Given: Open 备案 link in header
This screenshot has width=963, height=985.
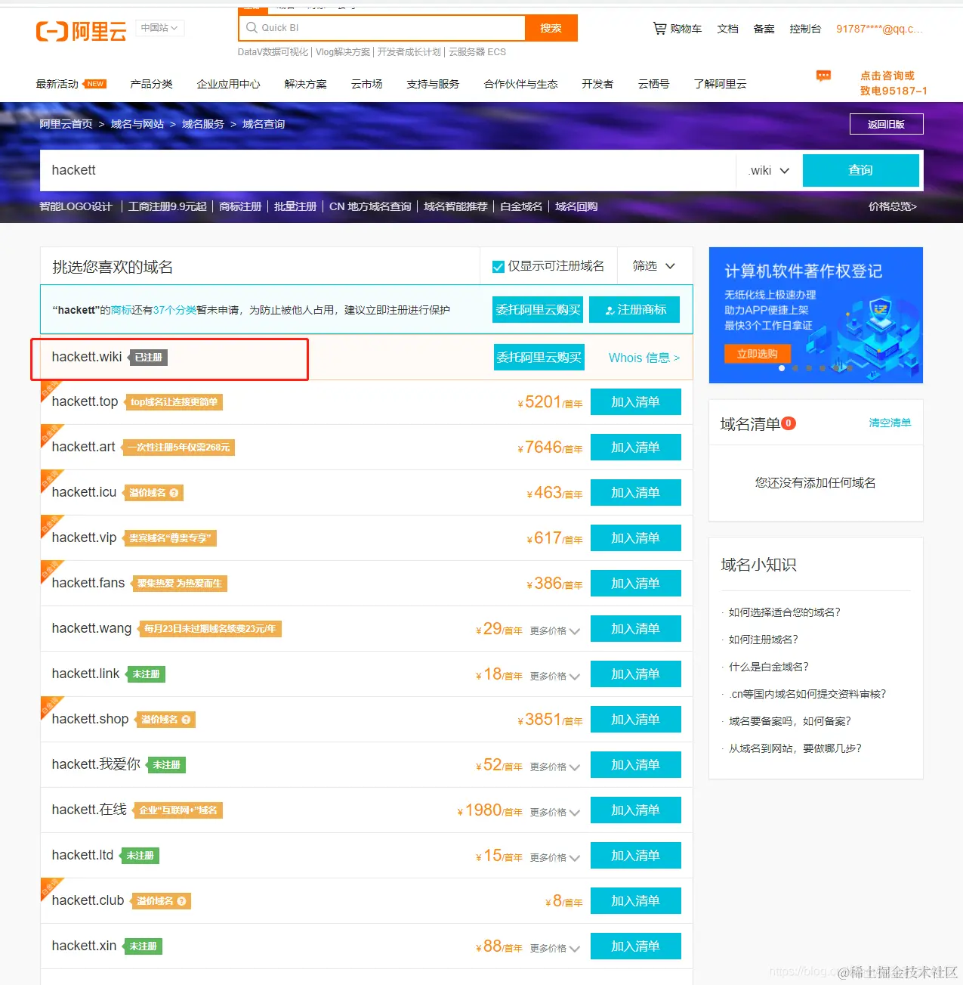Looking at the screenshot, I should [x=764, y=29].
